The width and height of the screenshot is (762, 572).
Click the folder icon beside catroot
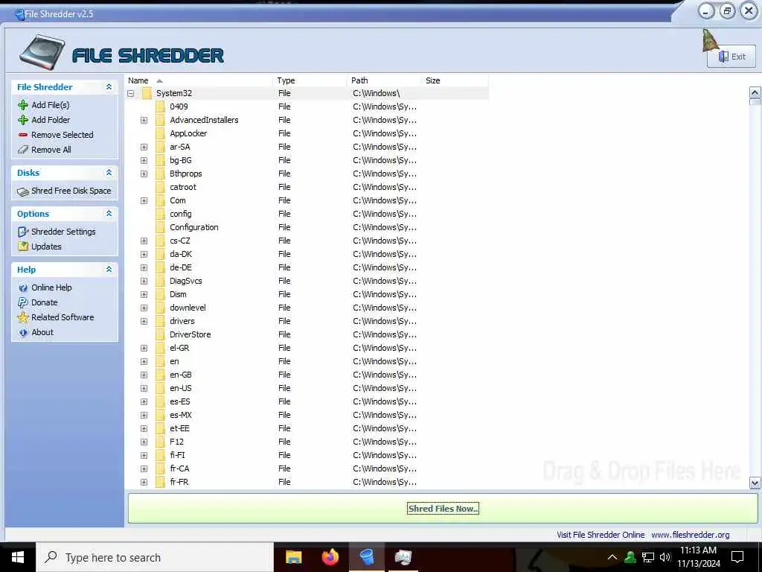click(x=161, y=187)
